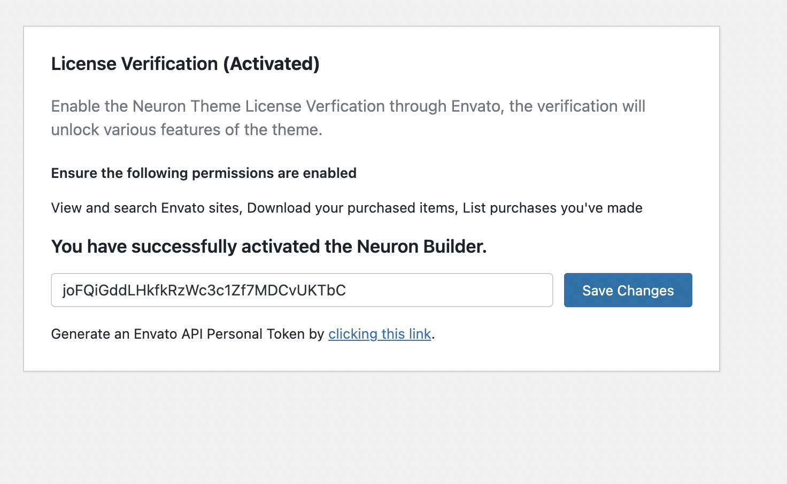Click the License Verification heading
This screenshot has height=484, width=787.
[136, 64]
